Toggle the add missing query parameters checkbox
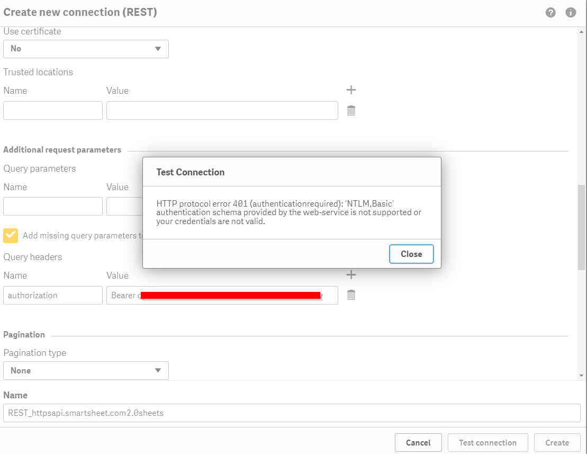The width and height of the screenshot is (587, 454). 11,236
